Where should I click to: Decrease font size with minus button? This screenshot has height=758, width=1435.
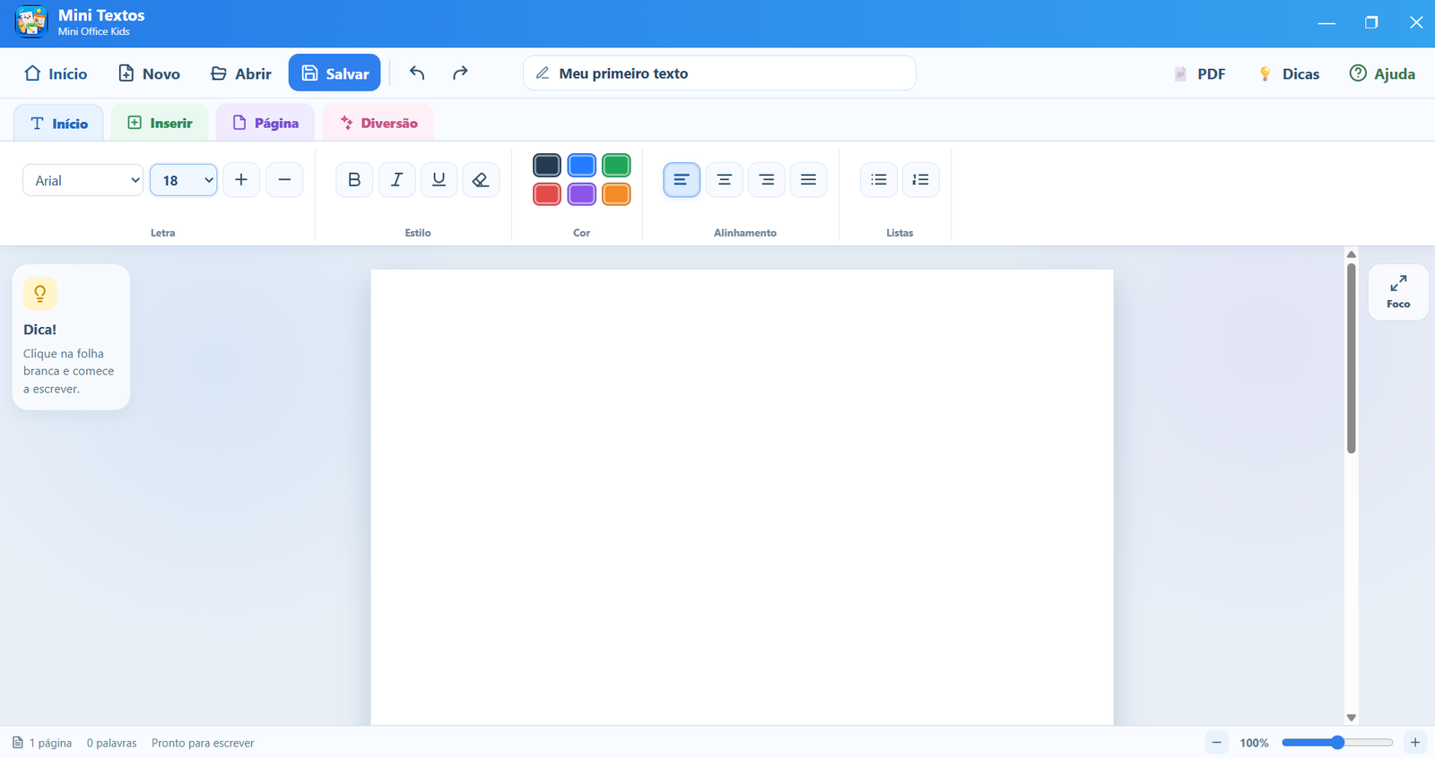pos(284,180)
